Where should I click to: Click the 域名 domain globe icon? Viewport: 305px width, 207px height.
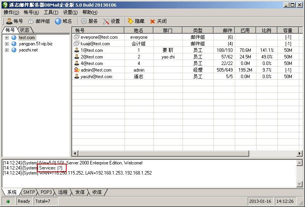[59, 21]
